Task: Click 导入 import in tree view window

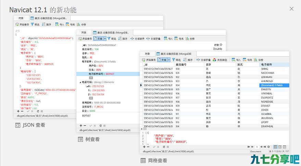Action: click(168, 39)
